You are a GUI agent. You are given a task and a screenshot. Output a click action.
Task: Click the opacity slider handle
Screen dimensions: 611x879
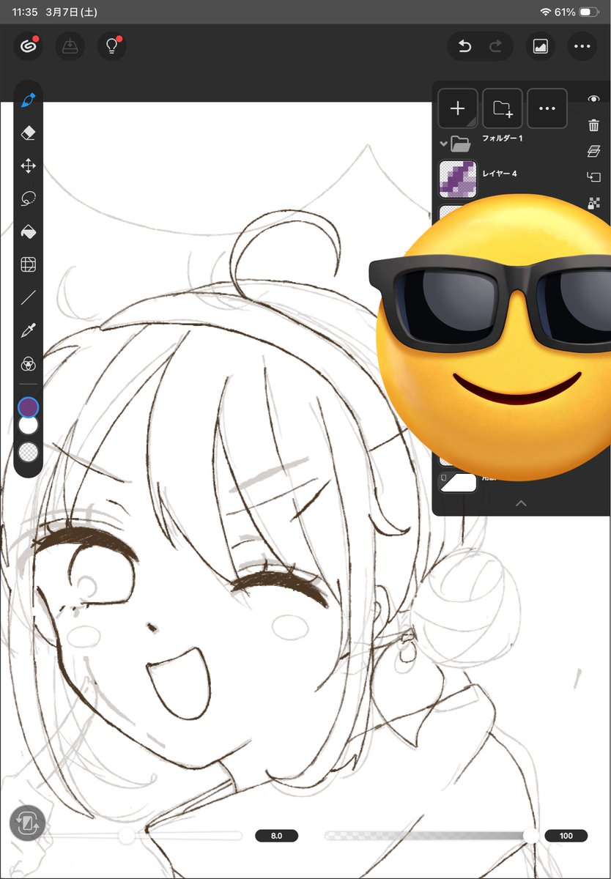point(532,836)
